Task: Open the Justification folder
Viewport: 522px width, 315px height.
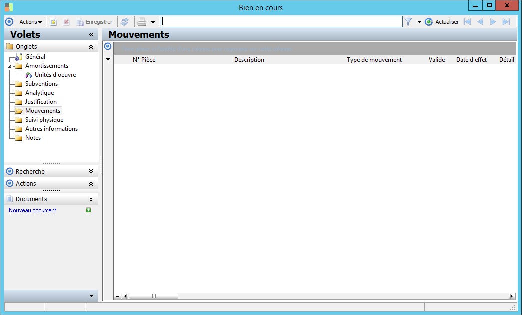Action: coord(41,102)
